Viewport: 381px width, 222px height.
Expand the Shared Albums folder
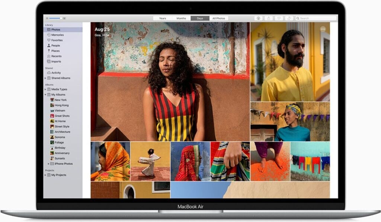click(45, 78)
